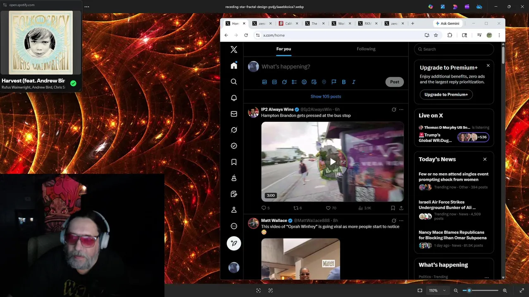
Task: Switch to the Calif browser tab
Action: [289, 24]
